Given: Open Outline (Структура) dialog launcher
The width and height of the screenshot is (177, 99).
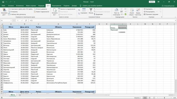Looking at the screenshot, I should click(x=162, y=17).
